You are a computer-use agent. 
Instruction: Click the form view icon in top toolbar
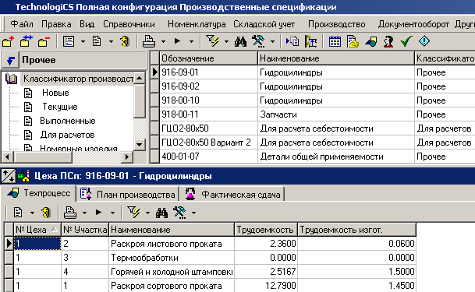pos(69,41)
